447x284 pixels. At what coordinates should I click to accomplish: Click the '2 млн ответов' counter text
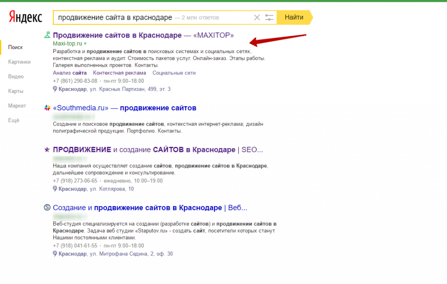pos(200,18)
